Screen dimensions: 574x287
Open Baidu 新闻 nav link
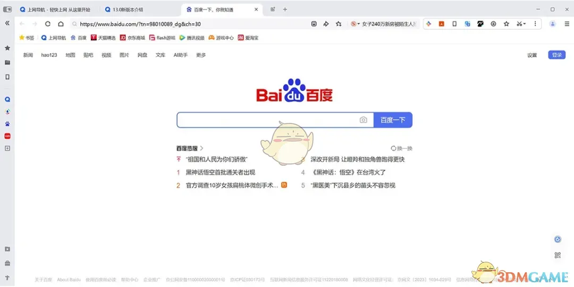click(28, 55)
